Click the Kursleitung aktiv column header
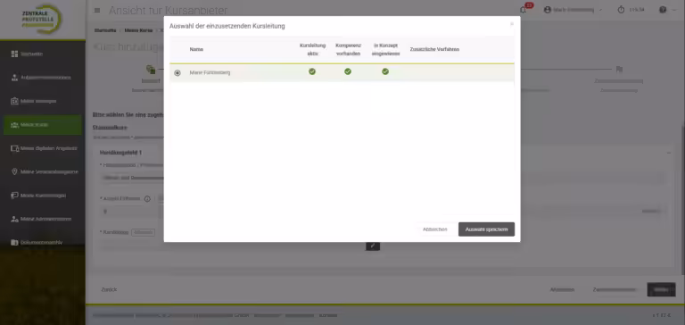Screen dimensions: 685x325 pos(312,49)
